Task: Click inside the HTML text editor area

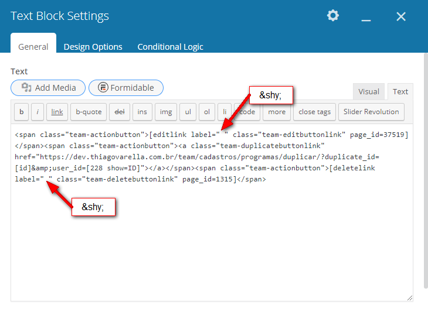Action: point(211,246)
